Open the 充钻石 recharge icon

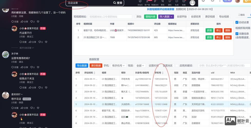[140, 3]
